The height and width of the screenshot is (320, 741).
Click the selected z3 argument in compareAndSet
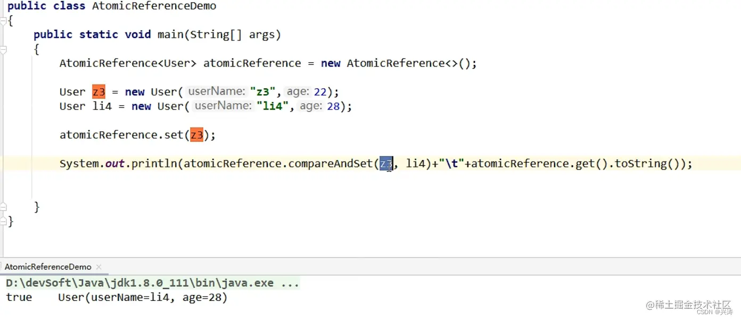pos(386,164)
